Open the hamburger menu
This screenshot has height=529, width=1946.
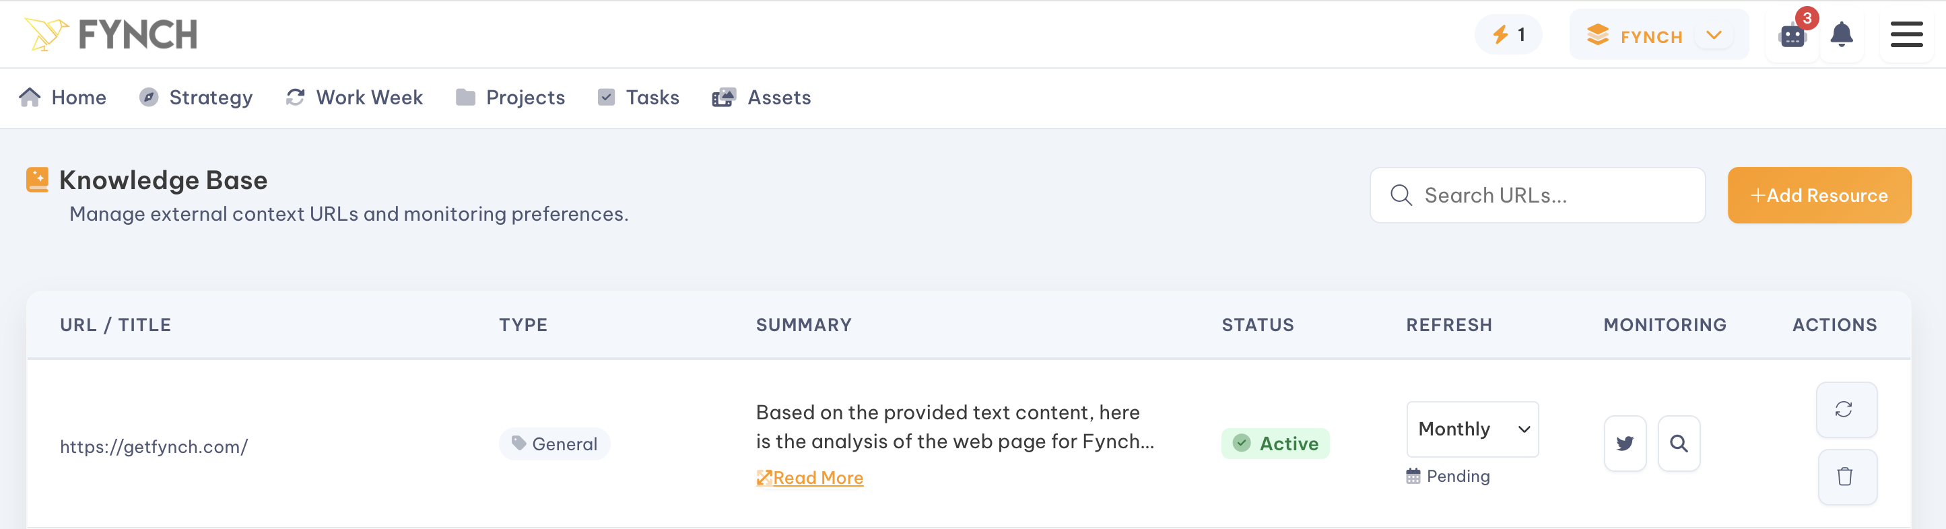(1907, 35)
